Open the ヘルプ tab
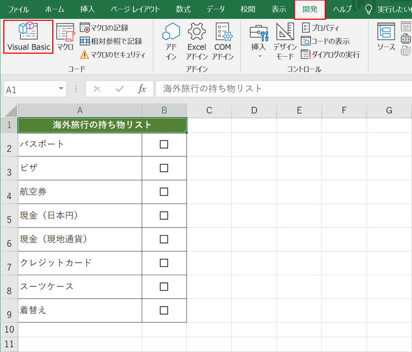412x352 pixels. pyautogui.click(x=342, y=9)
